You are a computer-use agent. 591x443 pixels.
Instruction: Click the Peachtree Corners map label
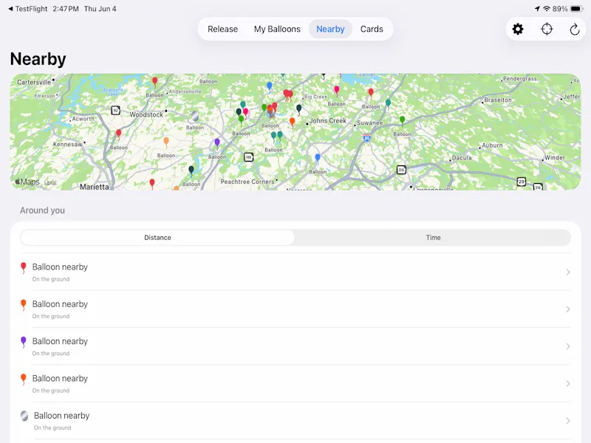[247, 182]
